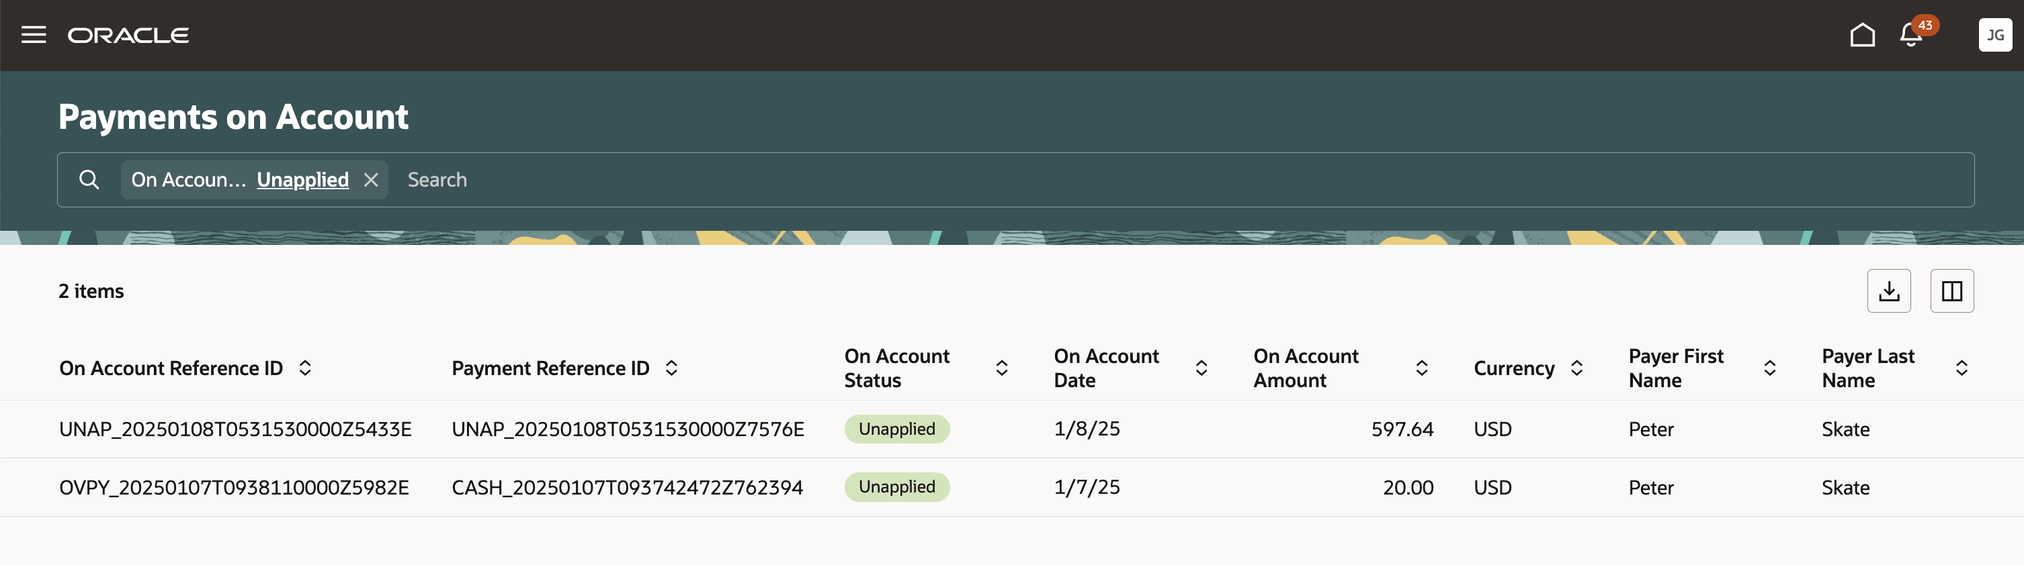Click the Unapplied status pill on the CASH row
The width and height of the screenshot is (2024, 565).
896,486
